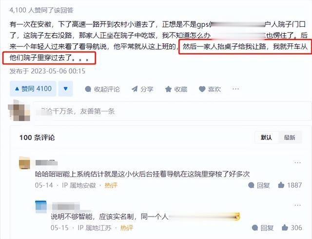The height and width of the screenshot is (239, 312).
Task: Open the second comment's ellipsis menu
Action: point(297,205)
